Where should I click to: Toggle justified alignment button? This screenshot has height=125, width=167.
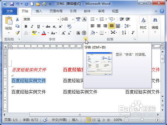click(x=112, y=26)
